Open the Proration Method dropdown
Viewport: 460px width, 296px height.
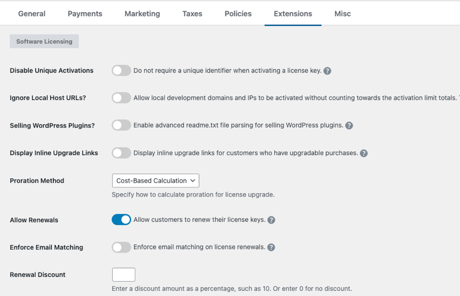(x=155, y=180)
